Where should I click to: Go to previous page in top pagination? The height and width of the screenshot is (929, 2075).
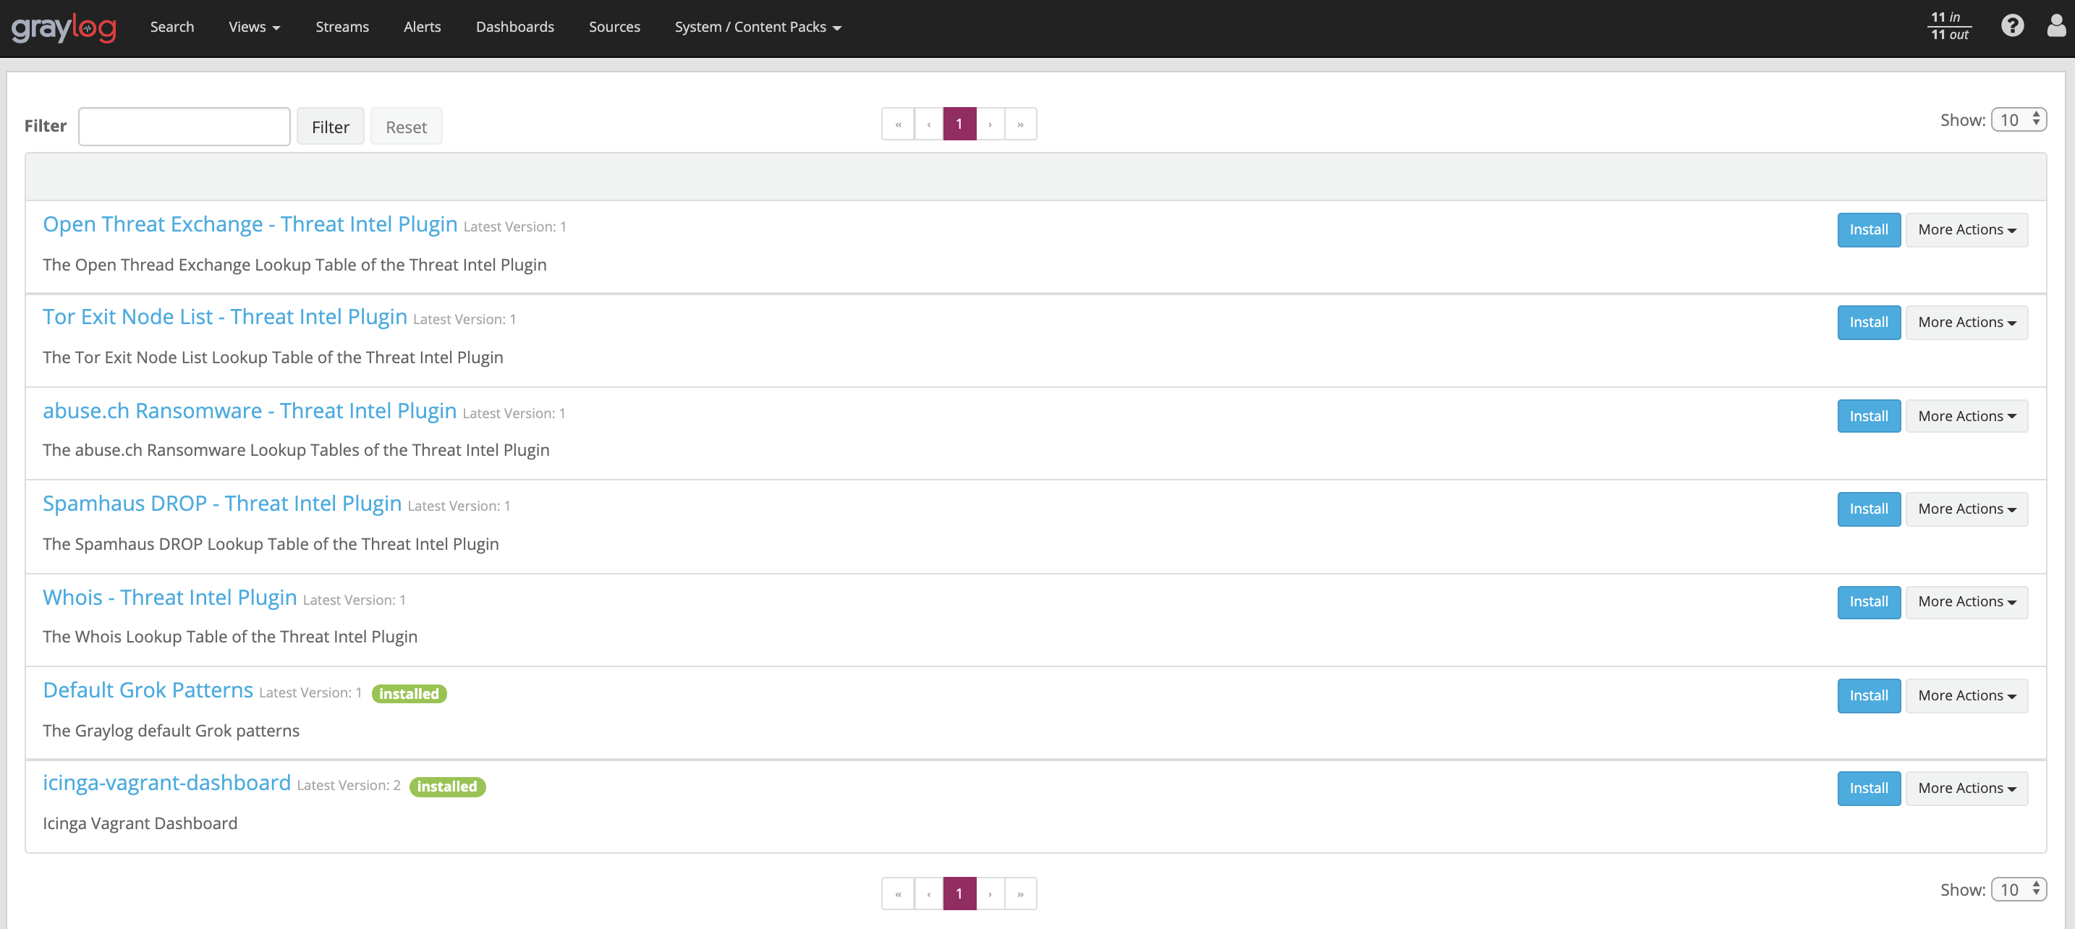[929, 124]
